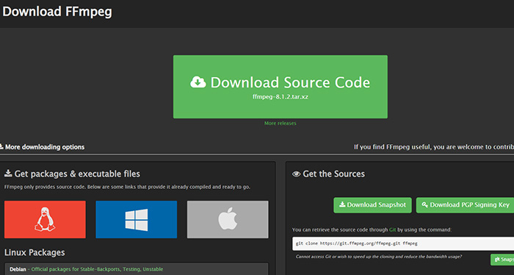Click the Download FFmpeg page title

pyautogui.click(x=57, y=11)
